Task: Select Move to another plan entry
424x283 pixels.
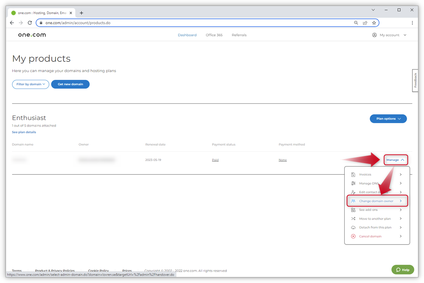Action: tap(377, 218)
